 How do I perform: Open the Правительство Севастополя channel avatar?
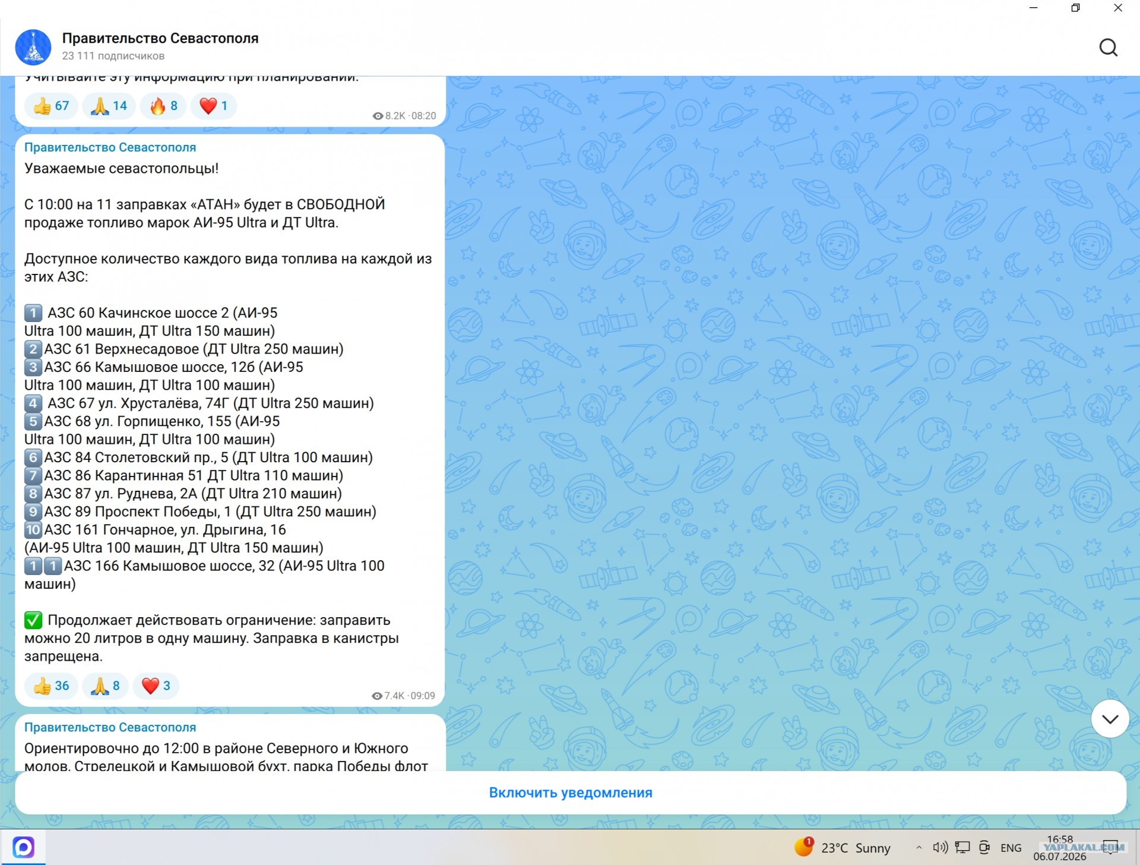click(33, 47)
